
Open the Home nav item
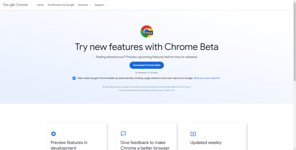point(40,5)
